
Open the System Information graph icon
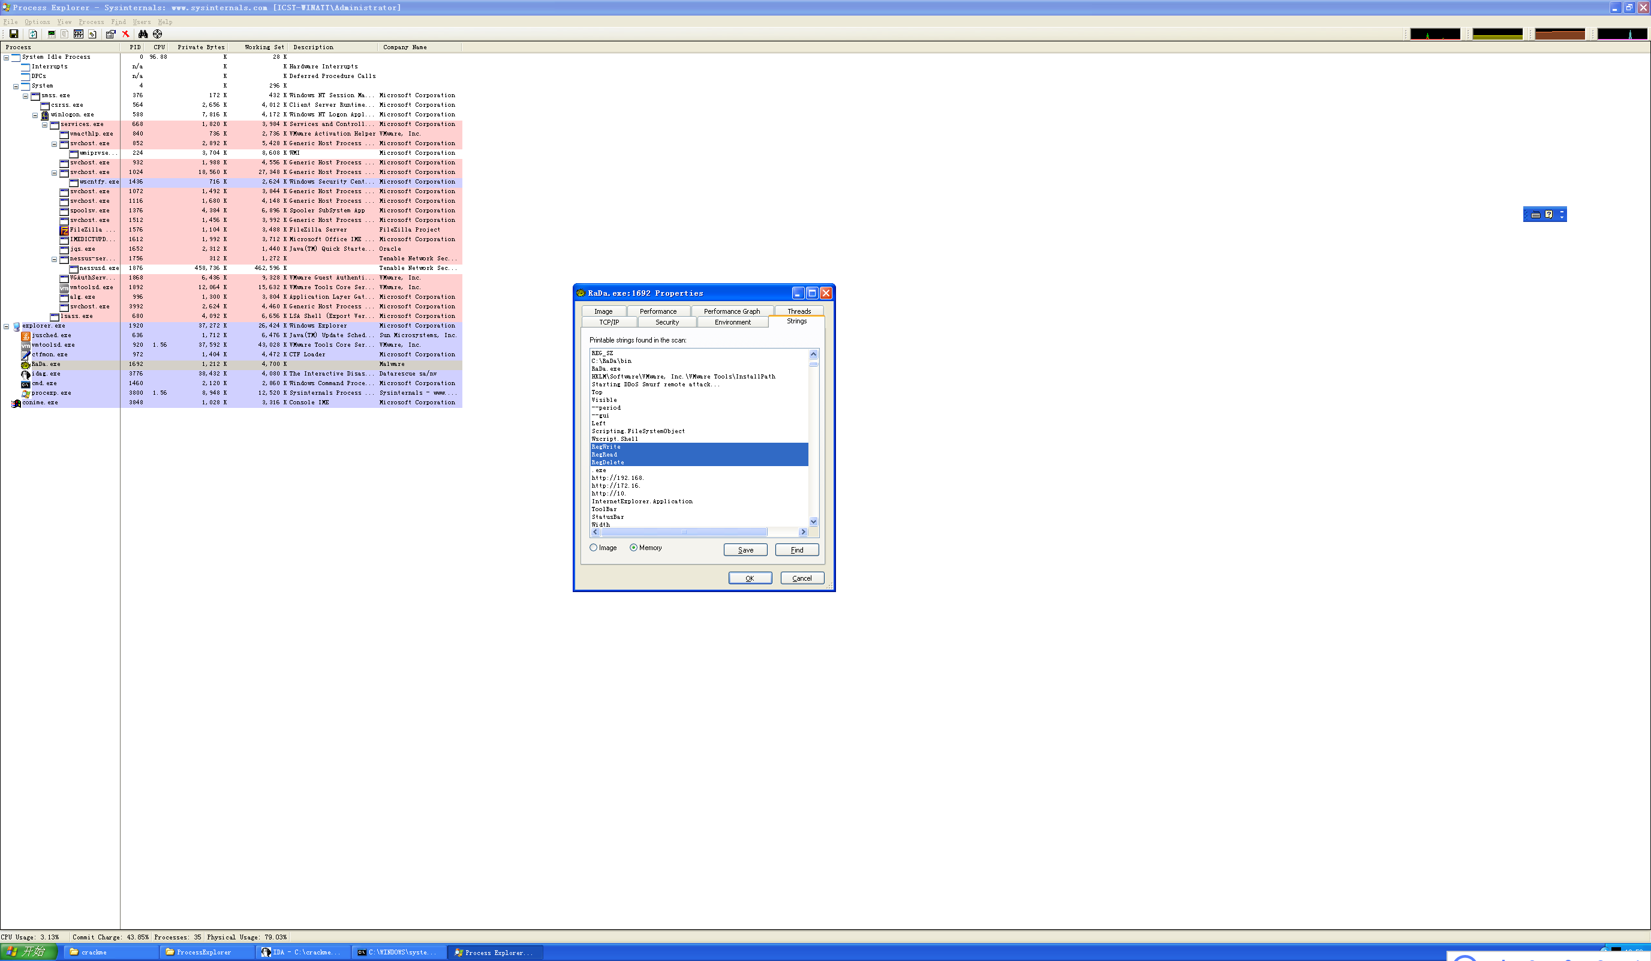[x=51, y=34]
